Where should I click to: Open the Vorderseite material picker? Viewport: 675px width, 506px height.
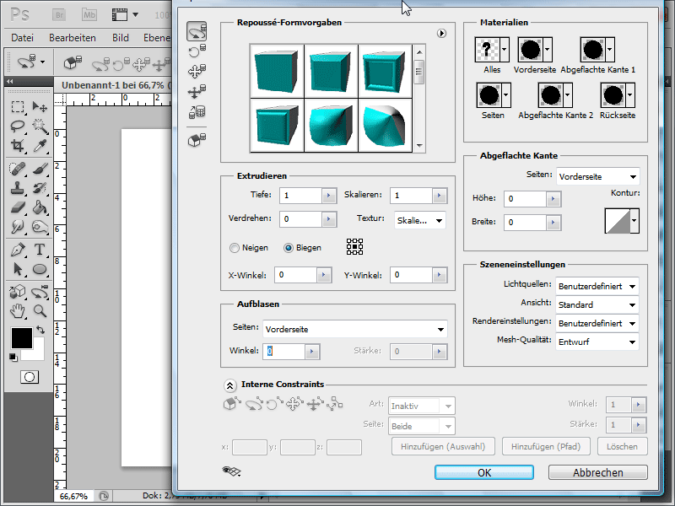point(535,50)
